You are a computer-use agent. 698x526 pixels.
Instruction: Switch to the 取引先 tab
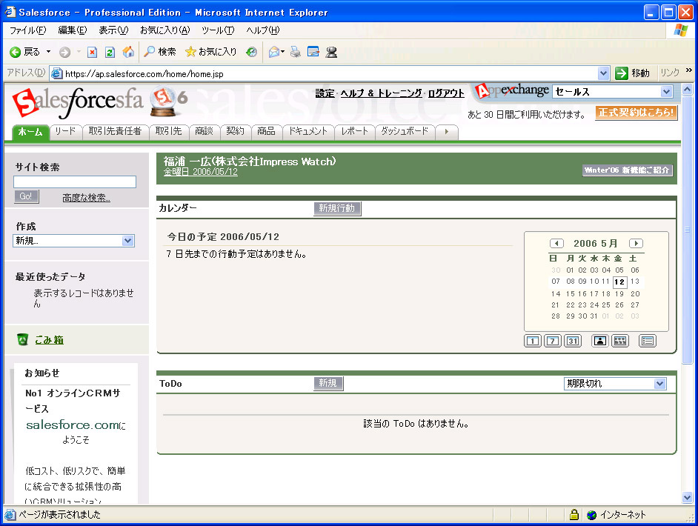(x=169, y=132)
